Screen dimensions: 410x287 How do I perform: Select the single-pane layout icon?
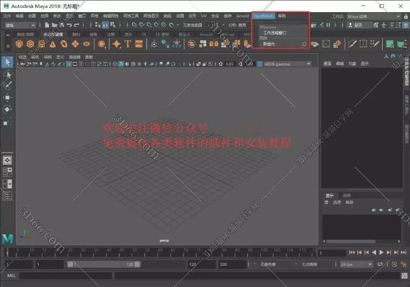pyautogui.click(x=7, y=160)
